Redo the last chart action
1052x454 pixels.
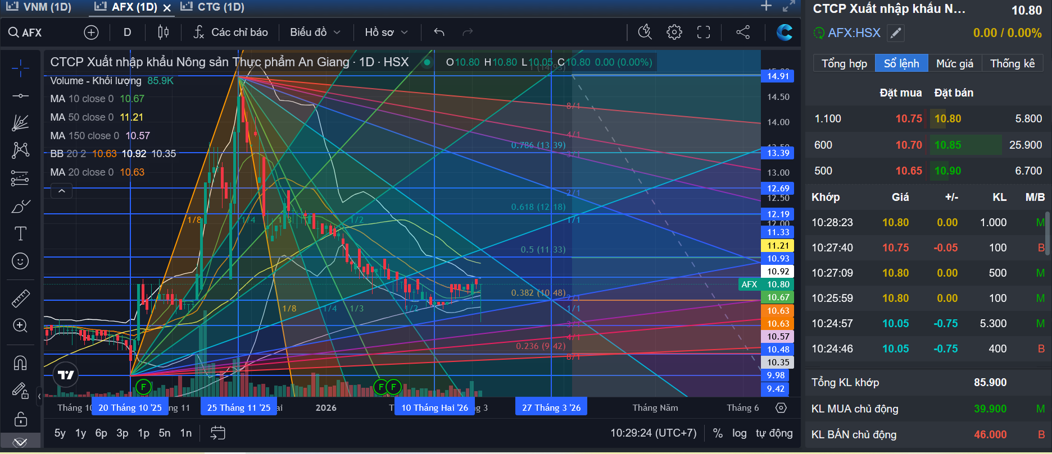pos(468,33)
